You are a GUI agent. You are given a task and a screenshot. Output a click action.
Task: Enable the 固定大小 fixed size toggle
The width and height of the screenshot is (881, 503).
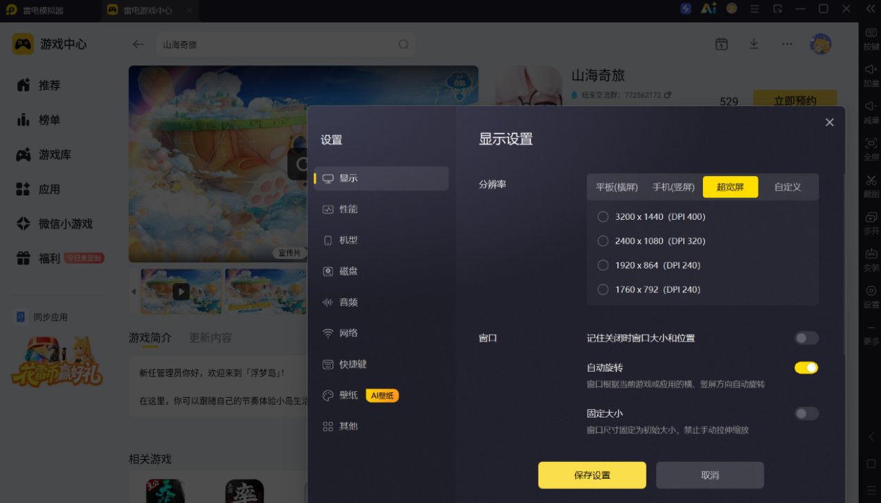click(x=807, y=414)
